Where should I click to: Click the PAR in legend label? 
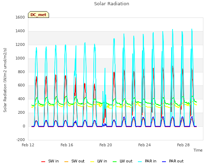click(150, 161)
